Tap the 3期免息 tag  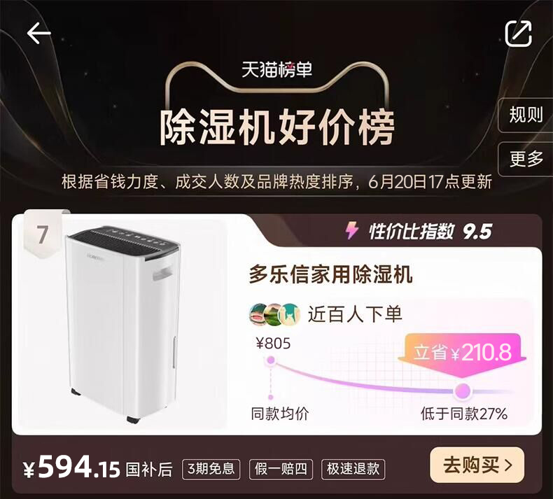(x=211, y=469)
